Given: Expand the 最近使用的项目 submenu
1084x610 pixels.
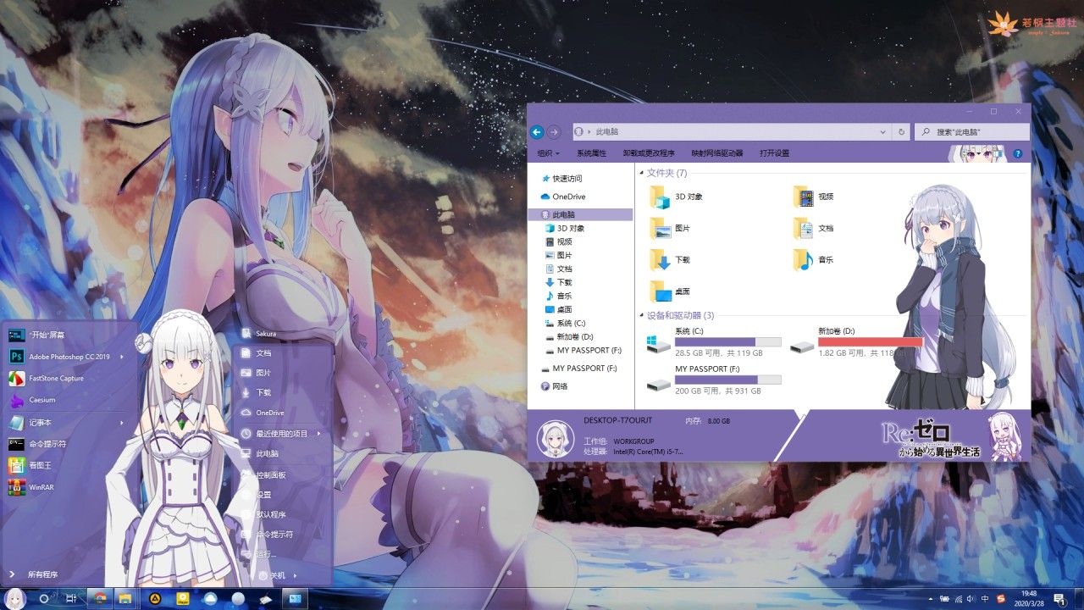Looking at the screenshot, I should [281, 434].
